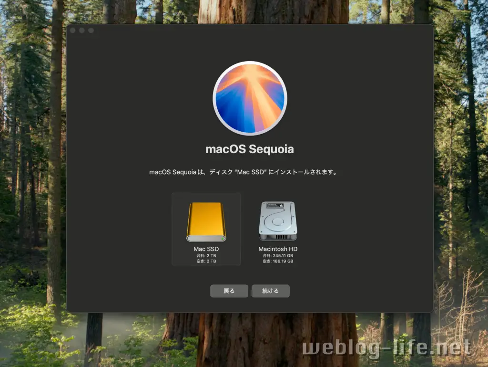Click the dimmed minimize window button
This screenshot has height=367, width=488.
tap(82, 30)
